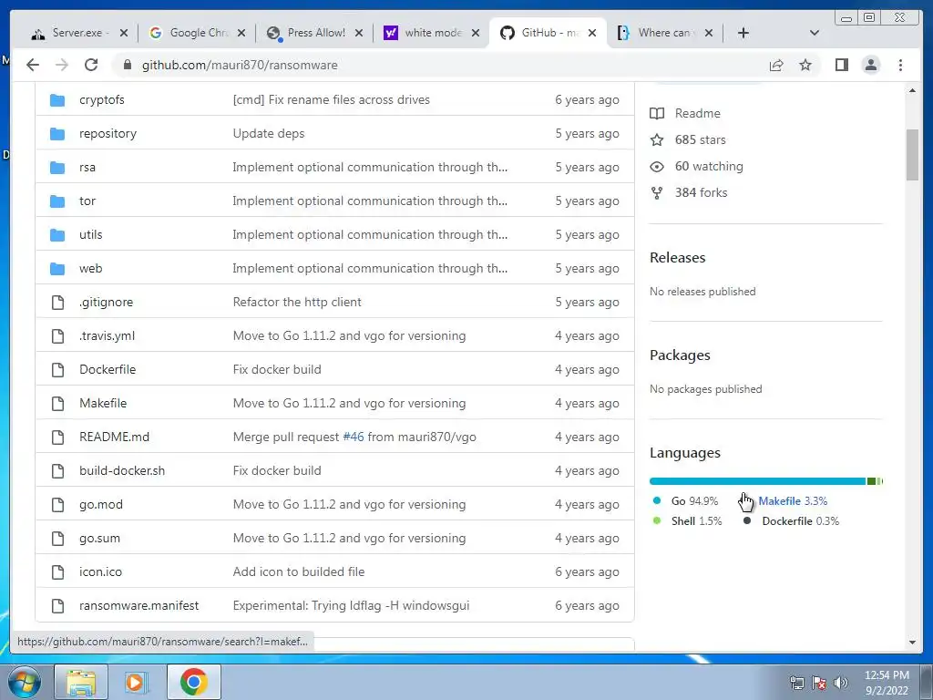Click the cryptofs folder icon
Viewport: 933px width, 700px height.
57,100
